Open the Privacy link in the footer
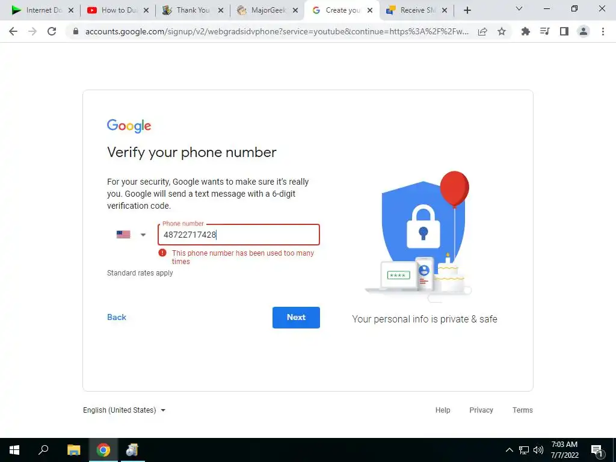The width and height of the screenshot is (616, 462). (x=481, y=410)
